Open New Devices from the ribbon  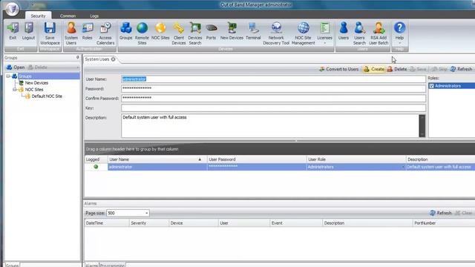pos(232,31)
